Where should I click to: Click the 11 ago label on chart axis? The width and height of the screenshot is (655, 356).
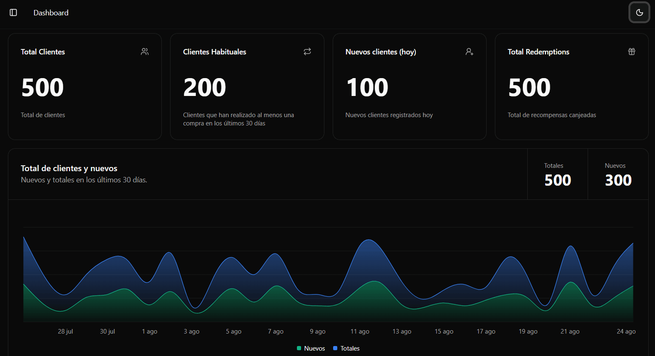click(360, 331)
